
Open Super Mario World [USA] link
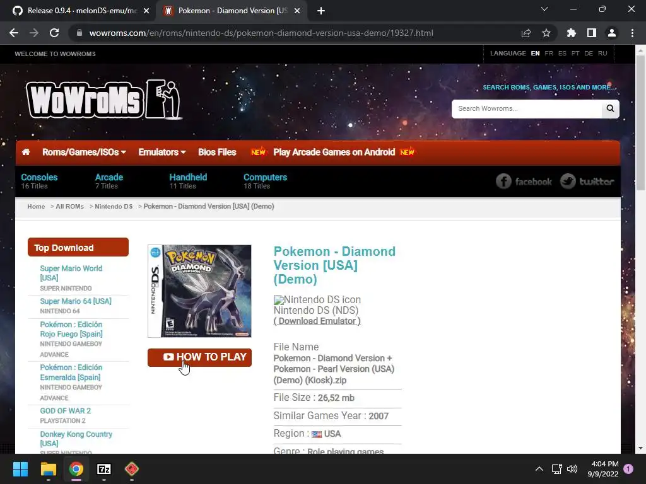point(71,273)
